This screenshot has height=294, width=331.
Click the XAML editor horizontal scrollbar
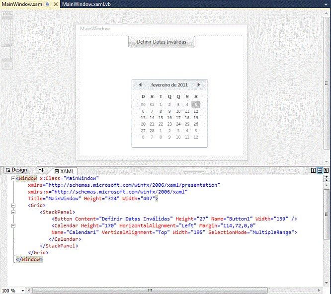click(150, 291)
